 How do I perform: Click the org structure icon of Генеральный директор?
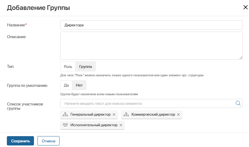click(65, 114)
